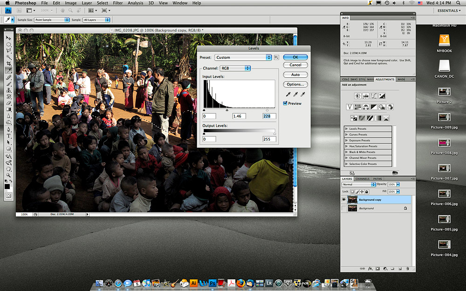Viewport: 466px width, 291px height.
Task: Click the Auto button in Levels
Action: pos(295,74)
